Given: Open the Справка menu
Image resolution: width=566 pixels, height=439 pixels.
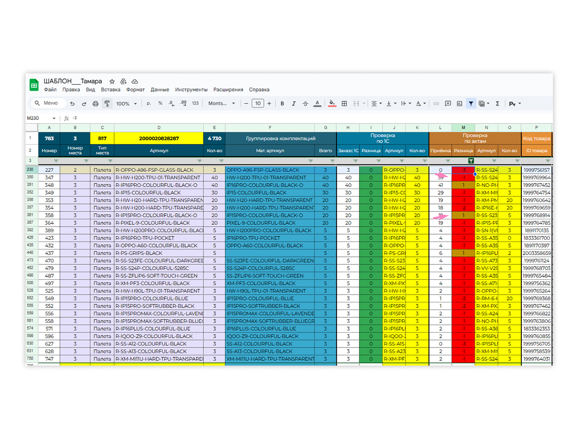Looking at the screenshot, I should point(259,90).
